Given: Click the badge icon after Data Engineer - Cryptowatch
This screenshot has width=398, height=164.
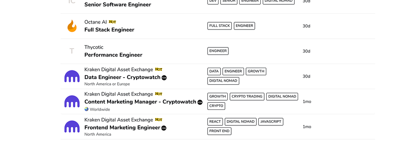Looking at the screenshot, I should [164, 78].
